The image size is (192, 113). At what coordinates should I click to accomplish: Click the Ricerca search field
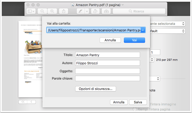coord(139,11)
